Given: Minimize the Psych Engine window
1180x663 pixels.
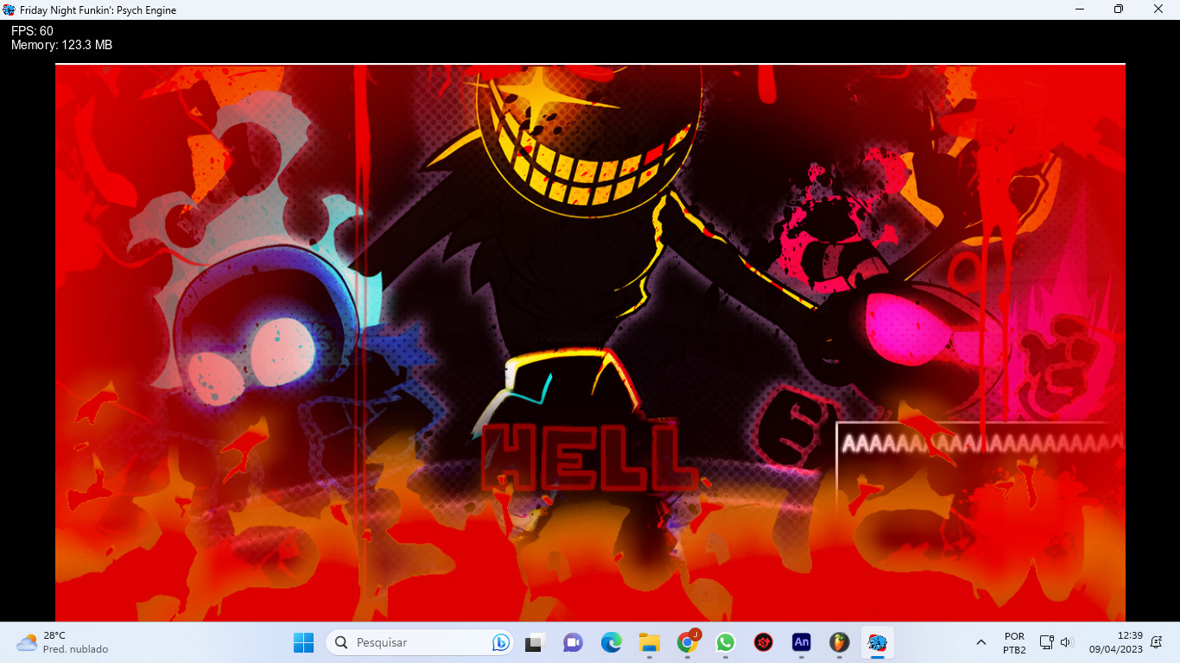Looking at the screenshot, I should (x=1080, y=9).
